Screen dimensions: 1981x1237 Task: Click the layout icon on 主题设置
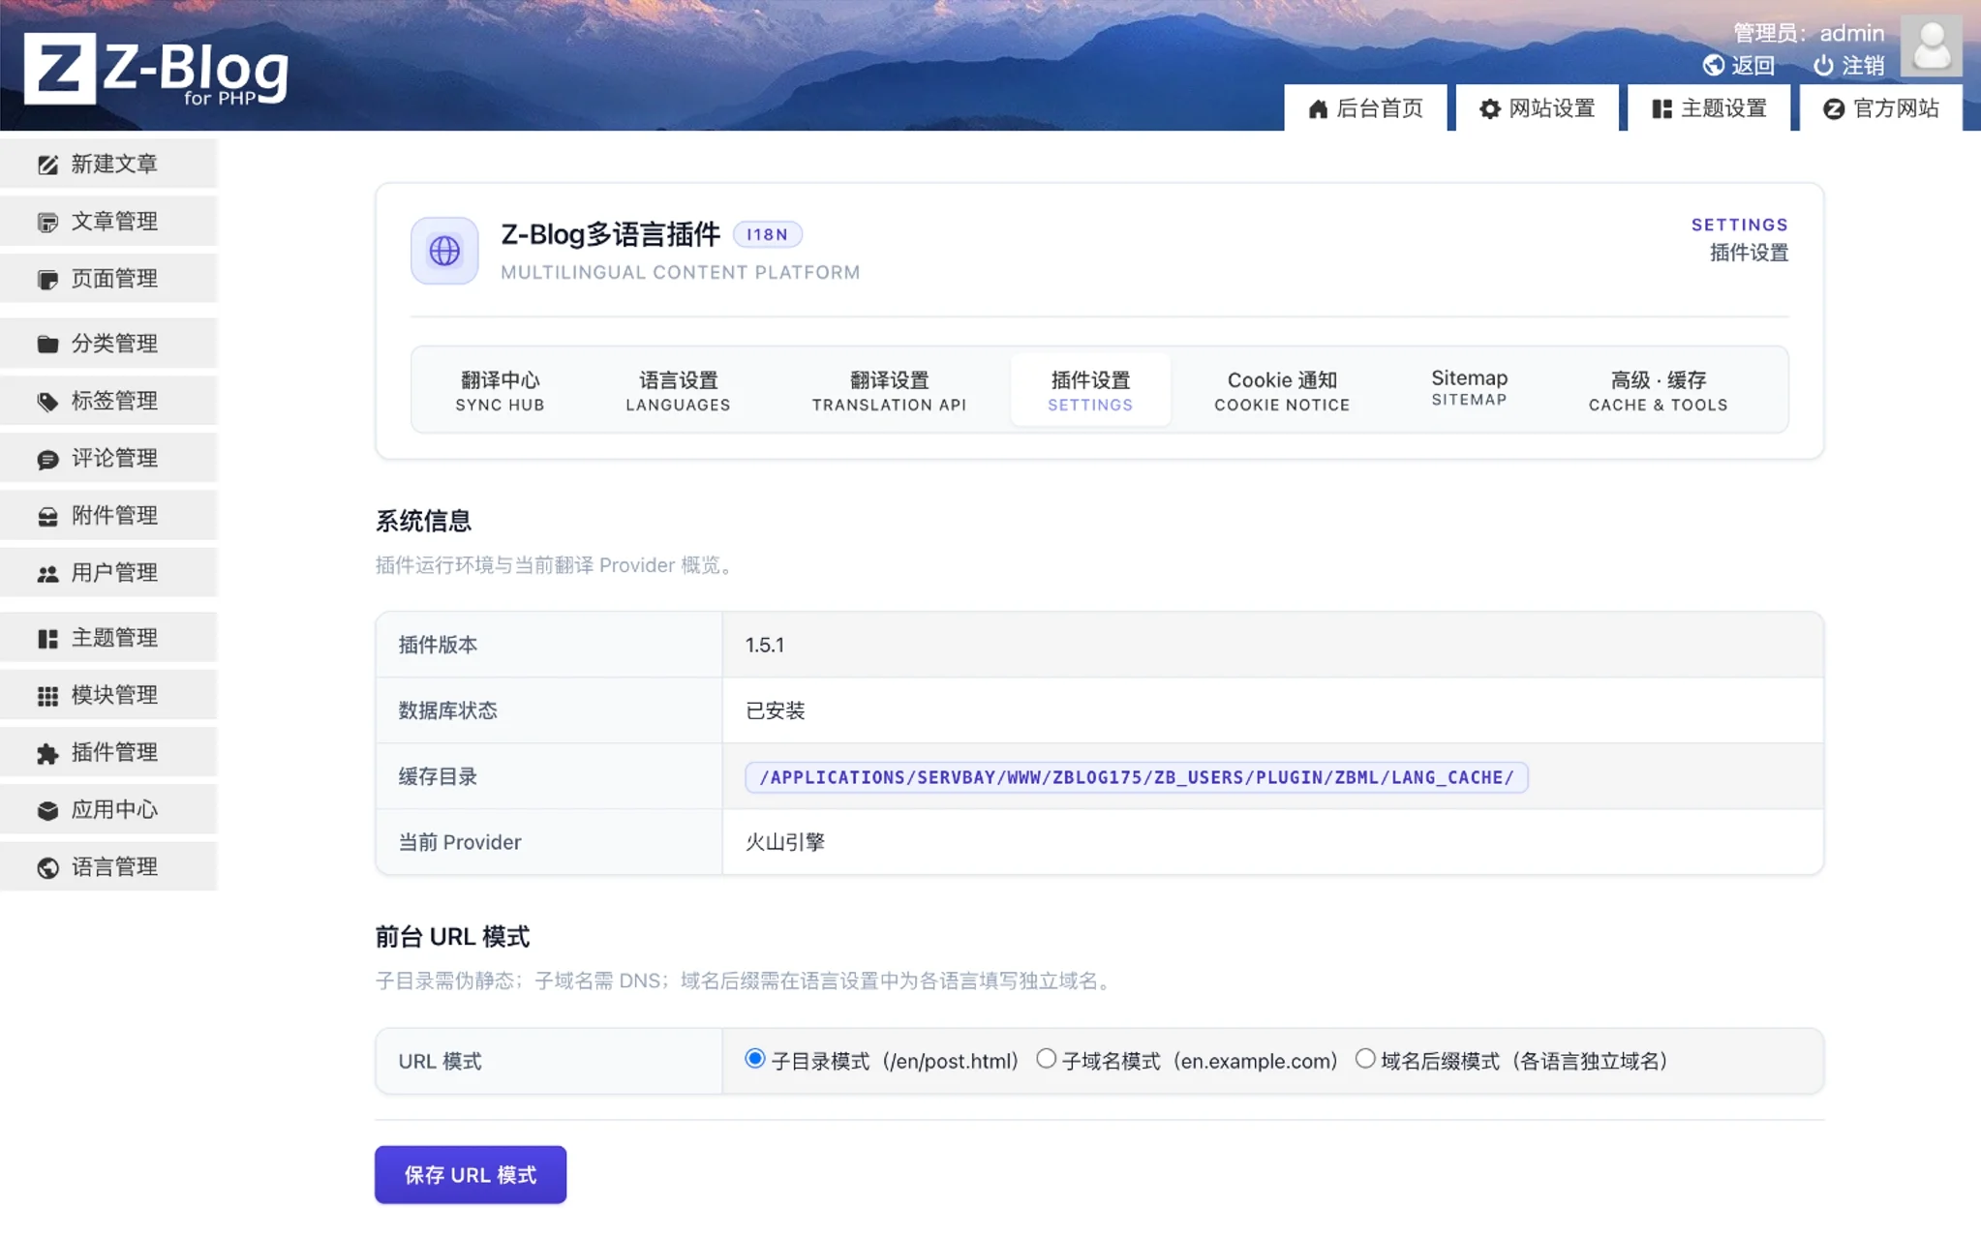click(x=1661, y=108)
